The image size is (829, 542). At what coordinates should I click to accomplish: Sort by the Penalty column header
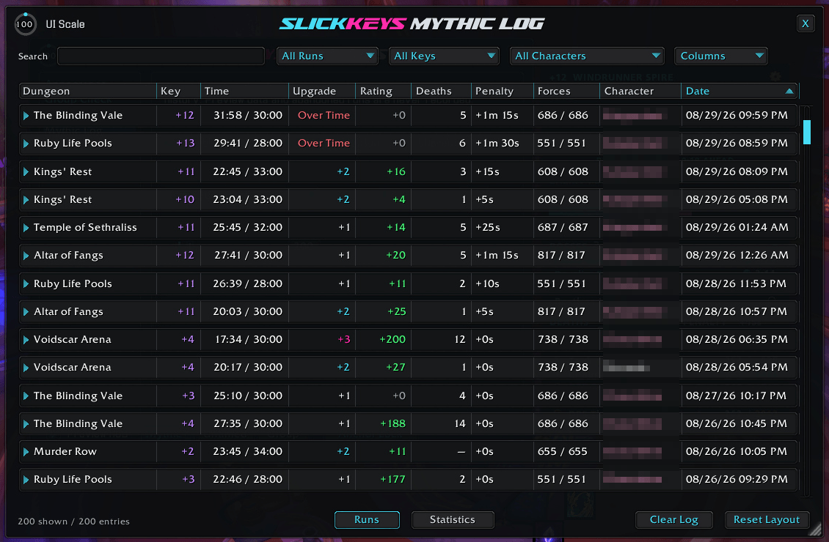click(x=503, y=91)
